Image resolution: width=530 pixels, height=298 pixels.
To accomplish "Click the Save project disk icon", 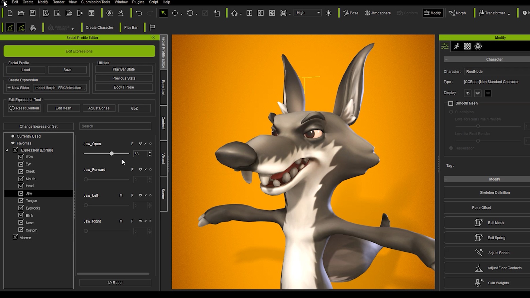I will coord(33,13).
